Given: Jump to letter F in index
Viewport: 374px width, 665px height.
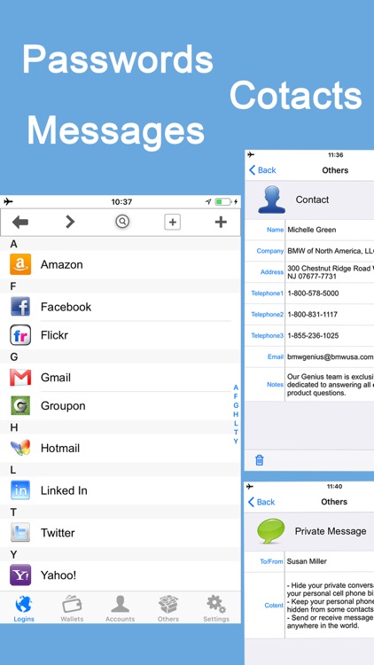Looking at the screenshot, I should [x=236, y=396].
